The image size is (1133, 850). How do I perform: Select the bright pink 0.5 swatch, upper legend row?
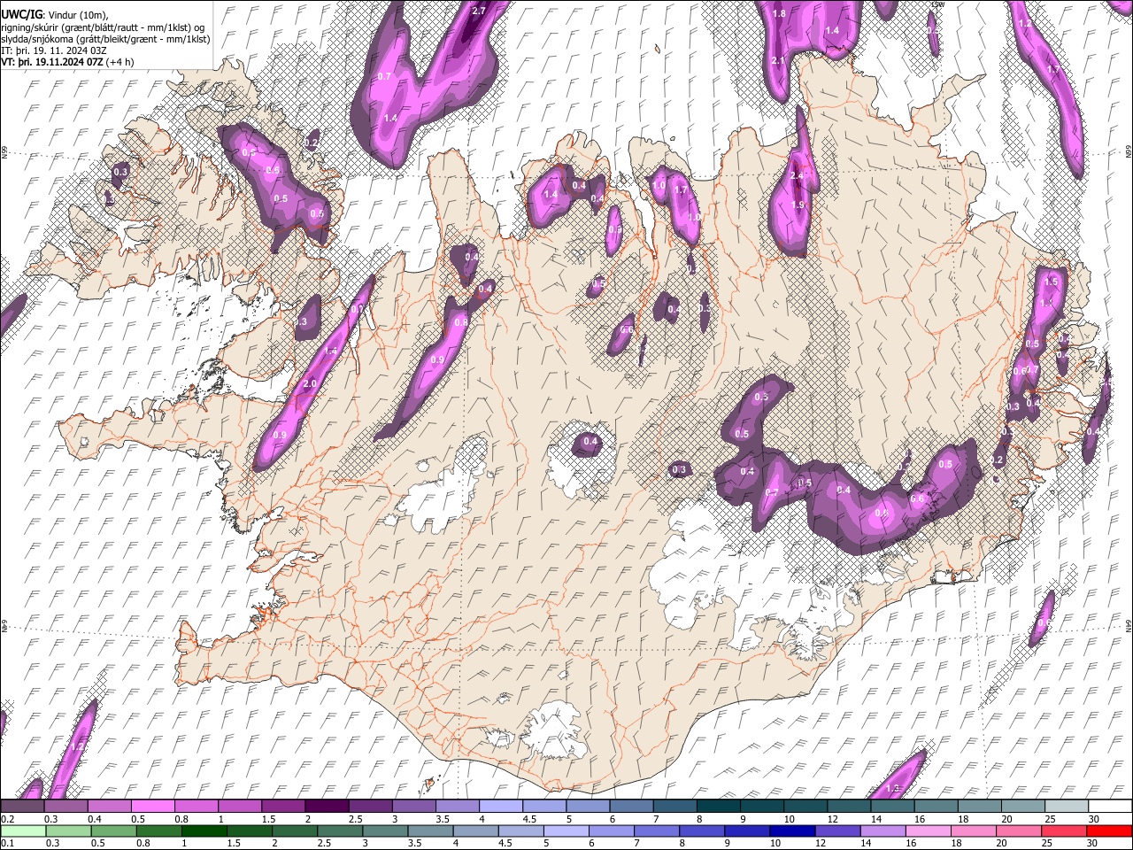pos(152,807)
